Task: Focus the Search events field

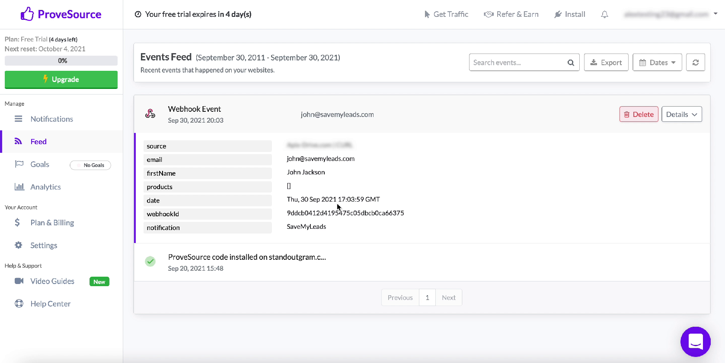Action: (x=524, y=62)
